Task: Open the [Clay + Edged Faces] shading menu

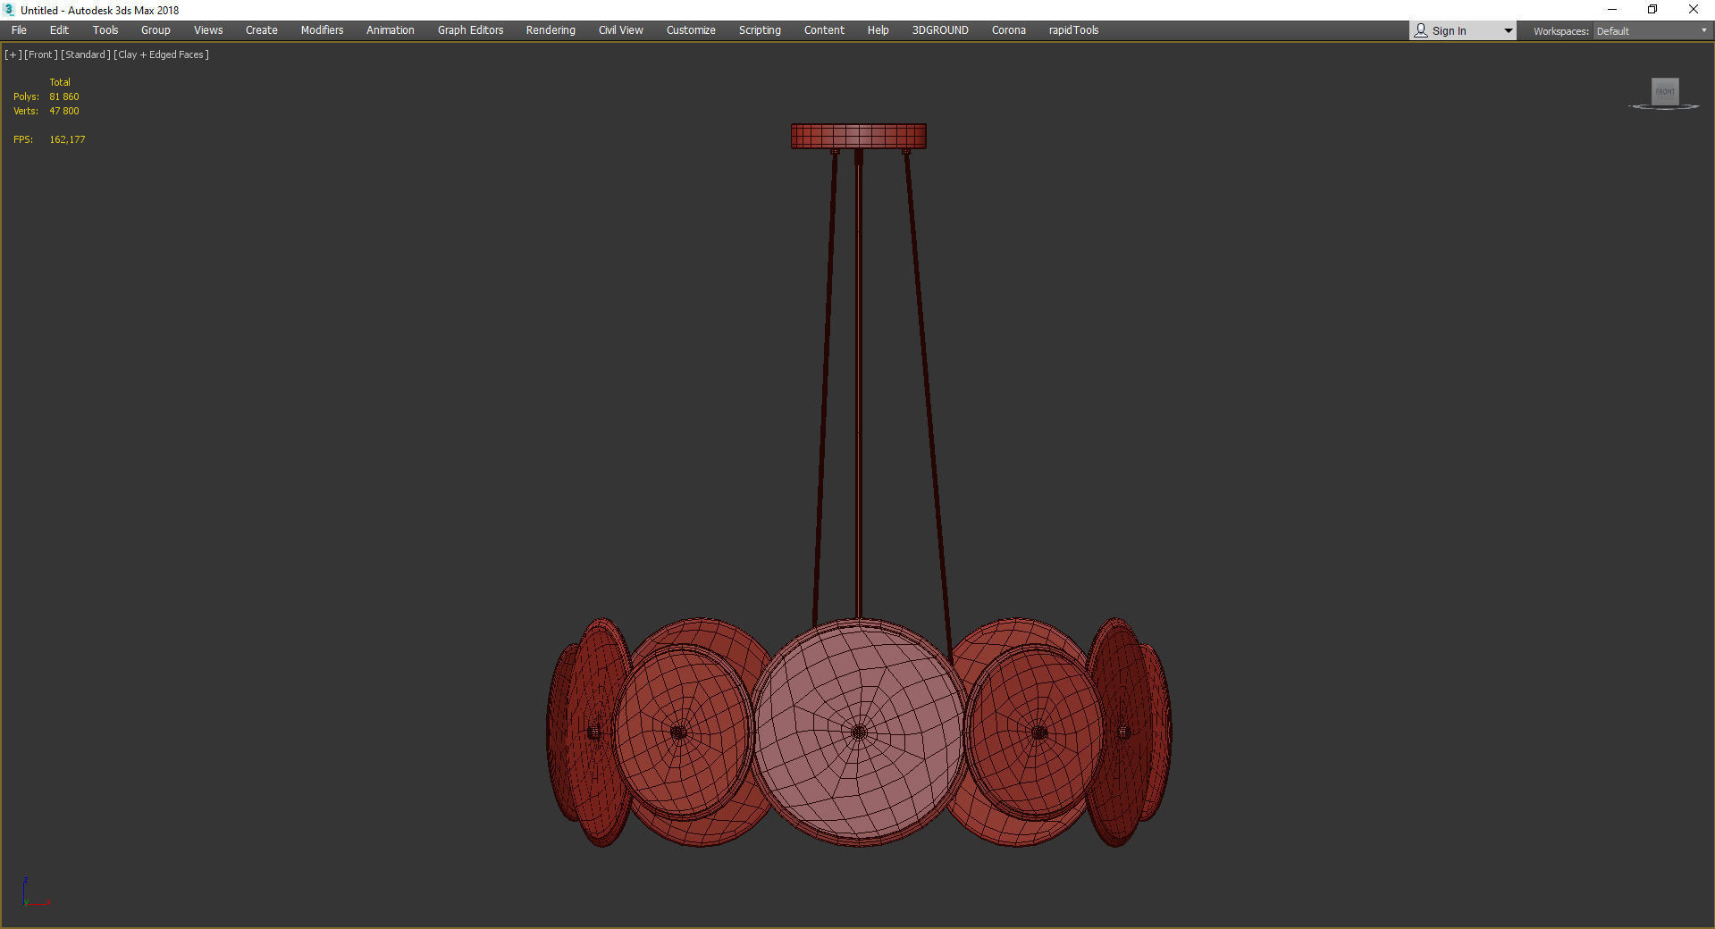Action: pos(161,54)
